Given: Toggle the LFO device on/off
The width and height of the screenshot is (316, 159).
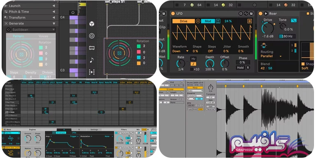Looking at the screenshot, I should pyautogui.click(x=173, y=14).
